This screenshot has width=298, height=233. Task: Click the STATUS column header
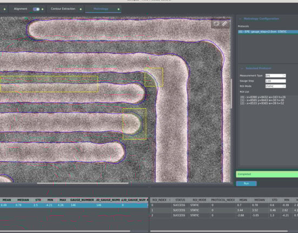(180, 200)
